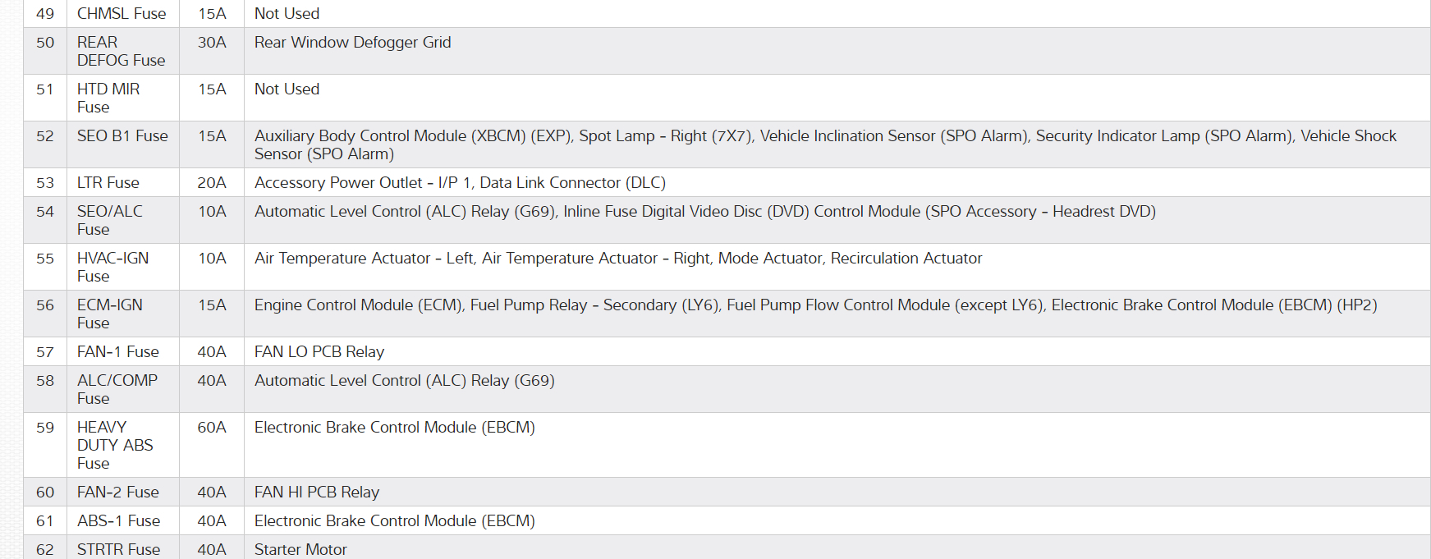Click "FAN HI PCB Relay" description
This screenshot has height=559, width=1431.
pos(317,493)
